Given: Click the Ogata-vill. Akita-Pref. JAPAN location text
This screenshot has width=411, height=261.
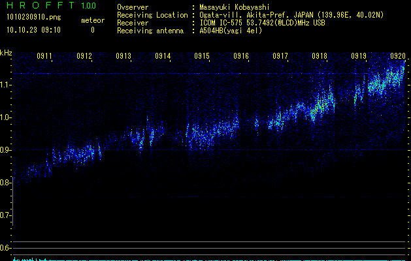Looking at the screenshot, I should tap(291, 15).
